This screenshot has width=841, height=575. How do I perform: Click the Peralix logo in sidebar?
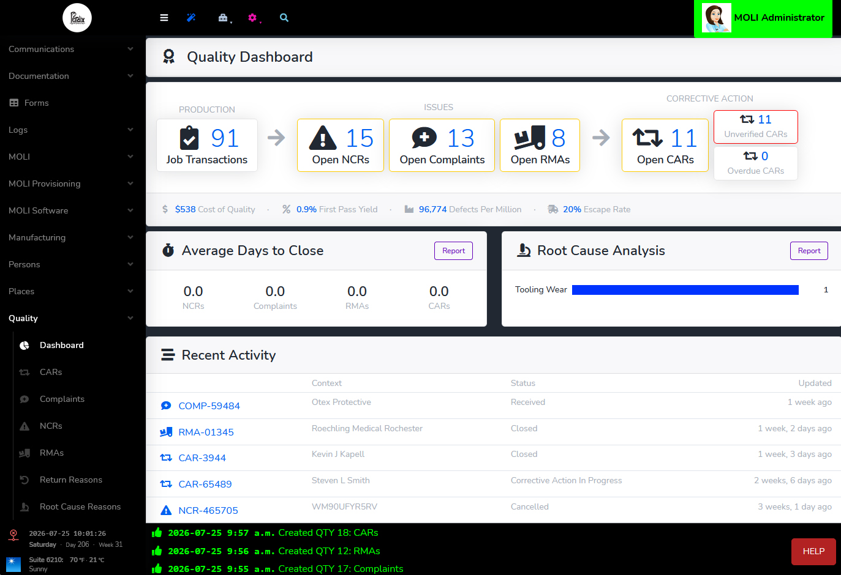tap(77, 18)
